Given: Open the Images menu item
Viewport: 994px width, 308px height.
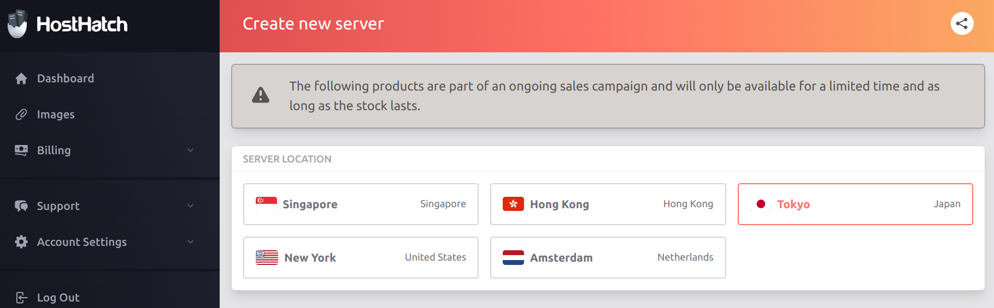Looking at the screenshot, I should pyautogui.click(x=110, y=114).
